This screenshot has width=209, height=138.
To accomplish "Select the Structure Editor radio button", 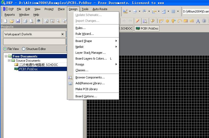I will click(23, 49).
